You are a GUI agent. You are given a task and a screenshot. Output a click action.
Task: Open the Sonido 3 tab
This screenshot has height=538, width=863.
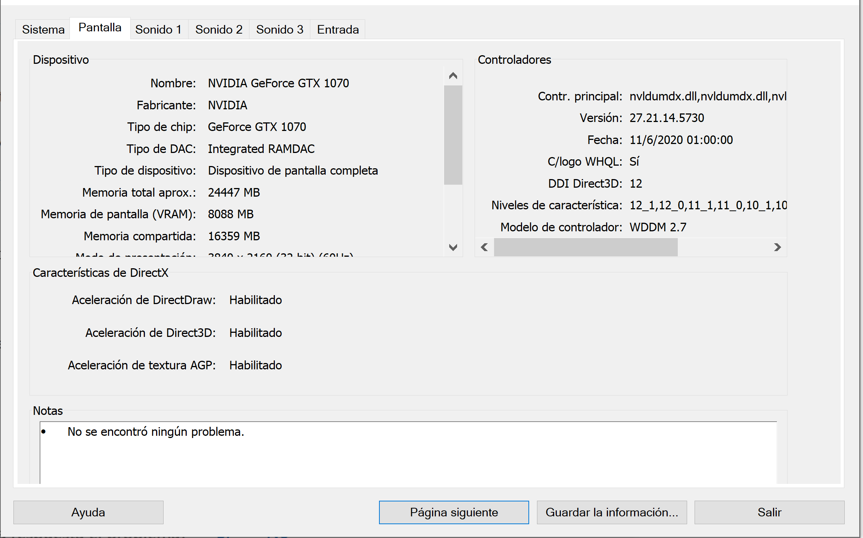tap(280, 29)
